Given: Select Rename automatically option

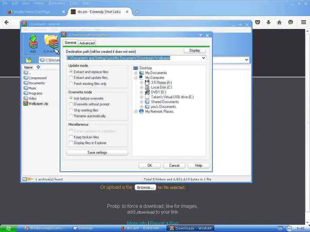Looking at the screenshot, I should 71,116.
